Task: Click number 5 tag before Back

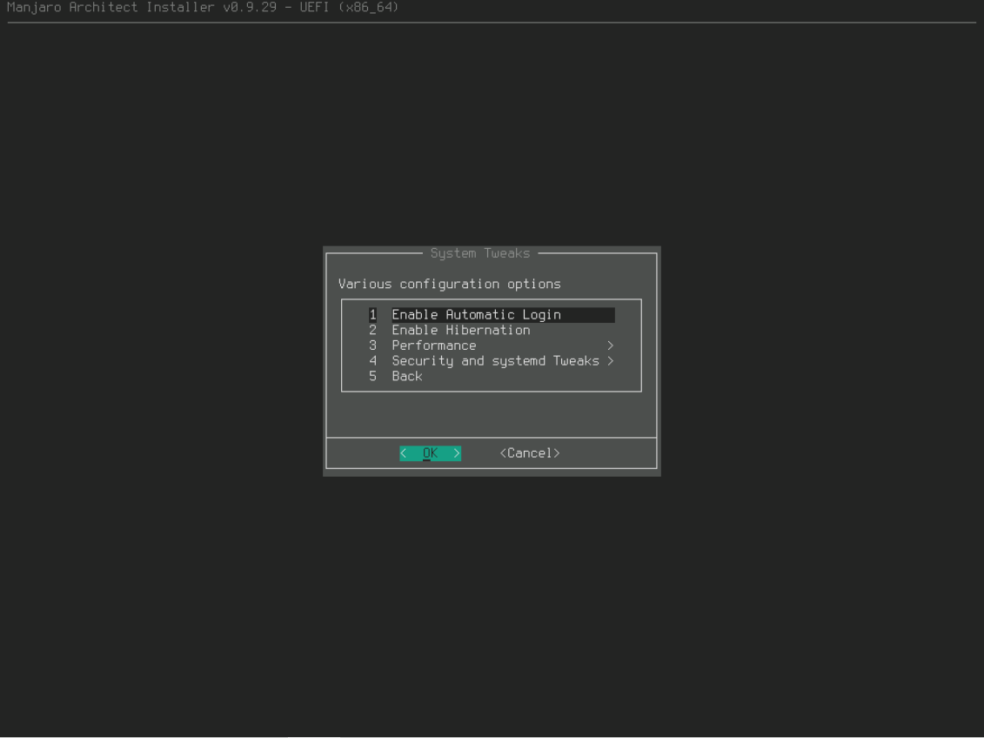Action: 372,376
